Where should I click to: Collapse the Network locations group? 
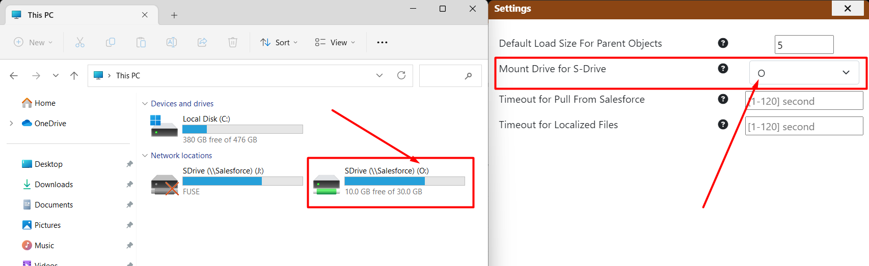coord(145,156)
